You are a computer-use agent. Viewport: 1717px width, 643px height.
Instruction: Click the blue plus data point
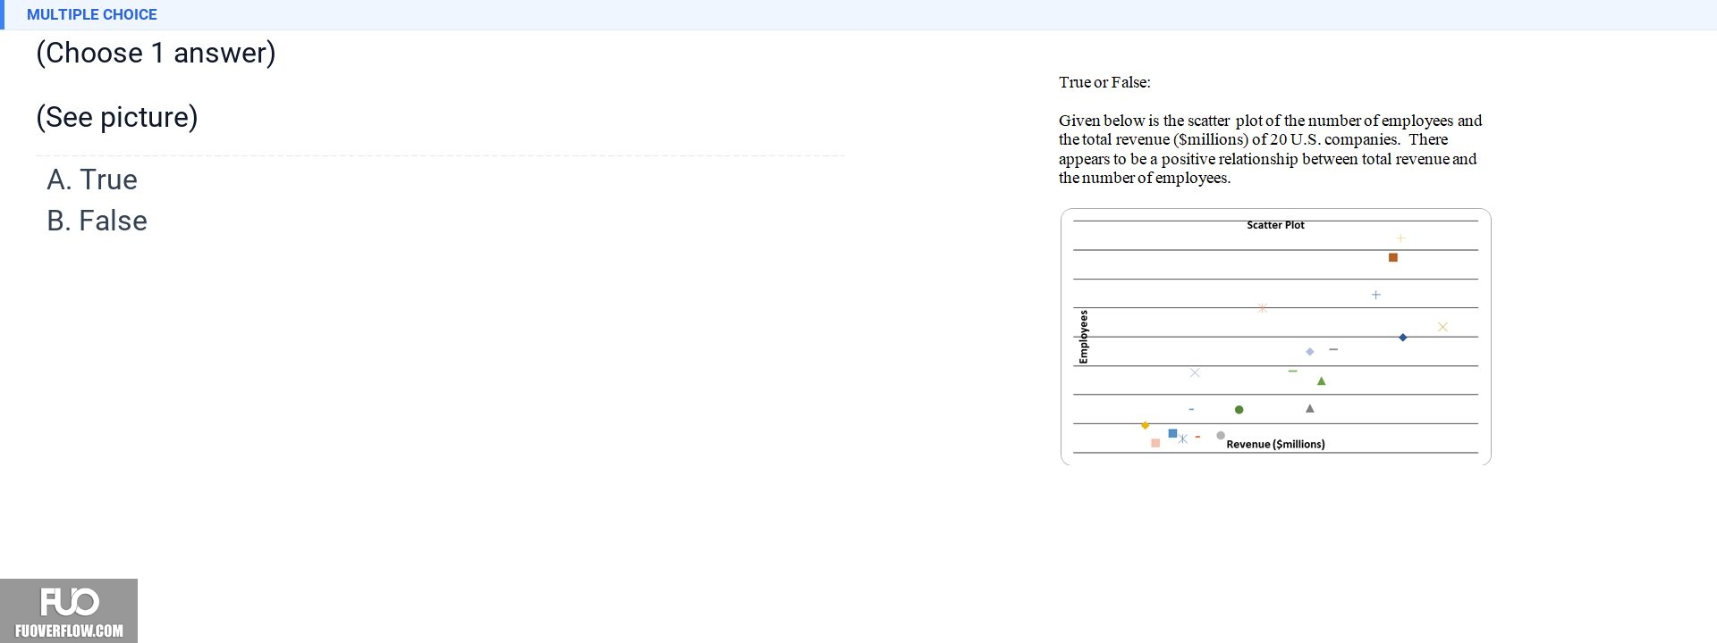pyautogui.click(x=1375, y=295)
